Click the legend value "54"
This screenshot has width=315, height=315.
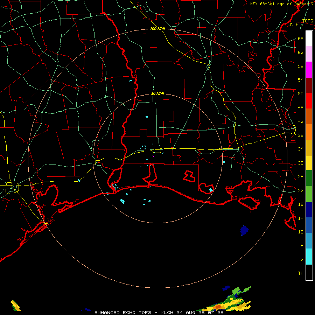coord(301,80)
